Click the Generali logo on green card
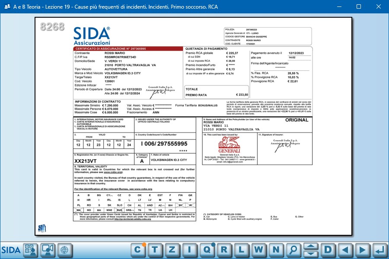 [229, 146]
